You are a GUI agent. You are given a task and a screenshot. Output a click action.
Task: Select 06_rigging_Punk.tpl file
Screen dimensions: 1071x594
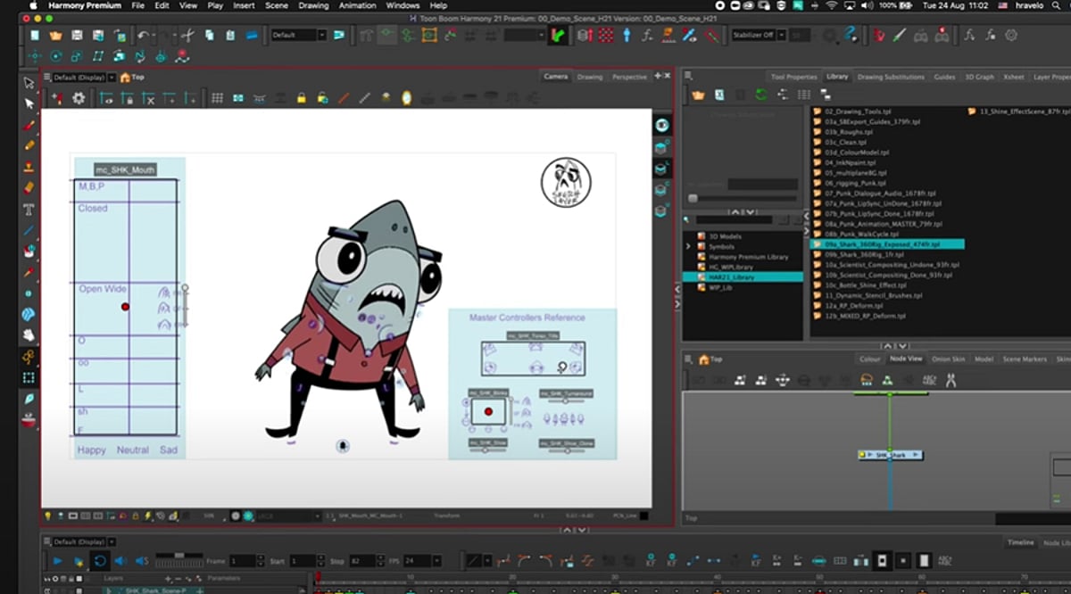[x=856, y=182]
